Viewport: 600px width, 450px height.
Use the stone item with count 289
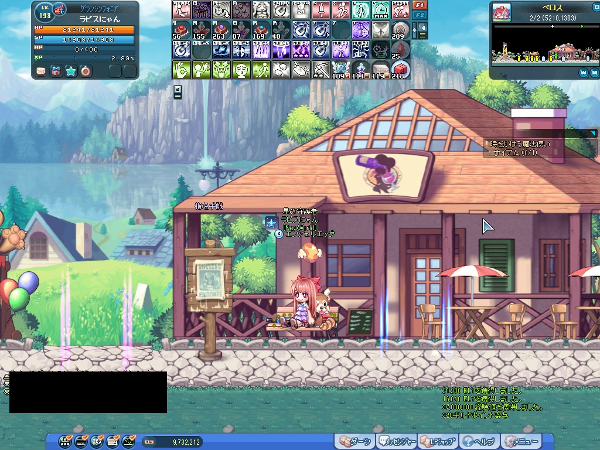coord(401,30)
